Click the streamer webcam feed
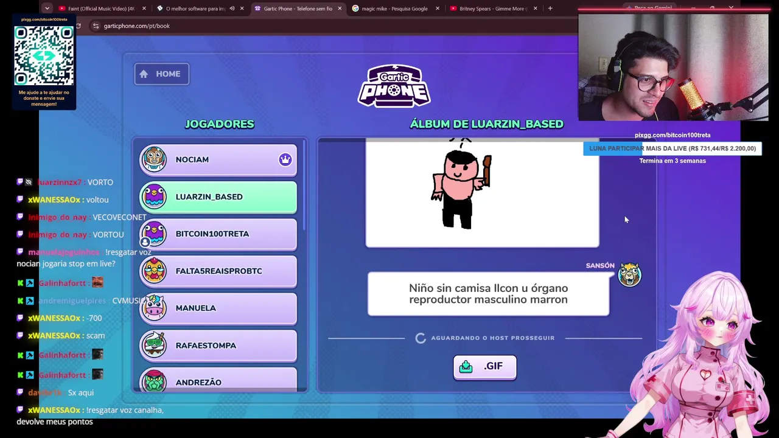The width and height of the screenshot is (779, 438). (673, 67)
